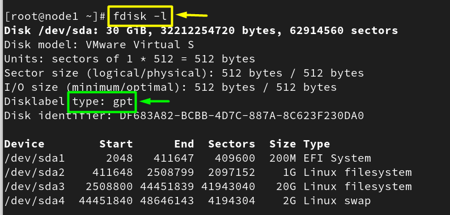Screen dimensions: 450x215
Task: Click the Disk /dev/sda header line
Action: click(x=201, y=31)
